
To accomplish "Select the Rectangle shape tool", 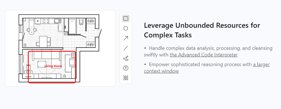I will pos(126,18).
